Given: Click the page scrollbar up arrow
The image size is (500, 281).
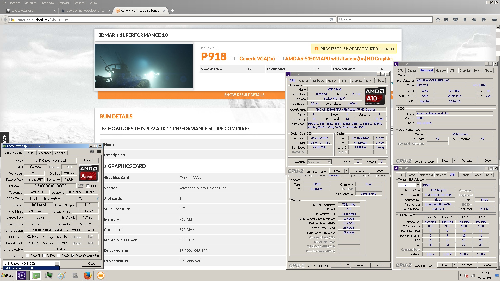Looking at the screenshot, I should (498, 27).
